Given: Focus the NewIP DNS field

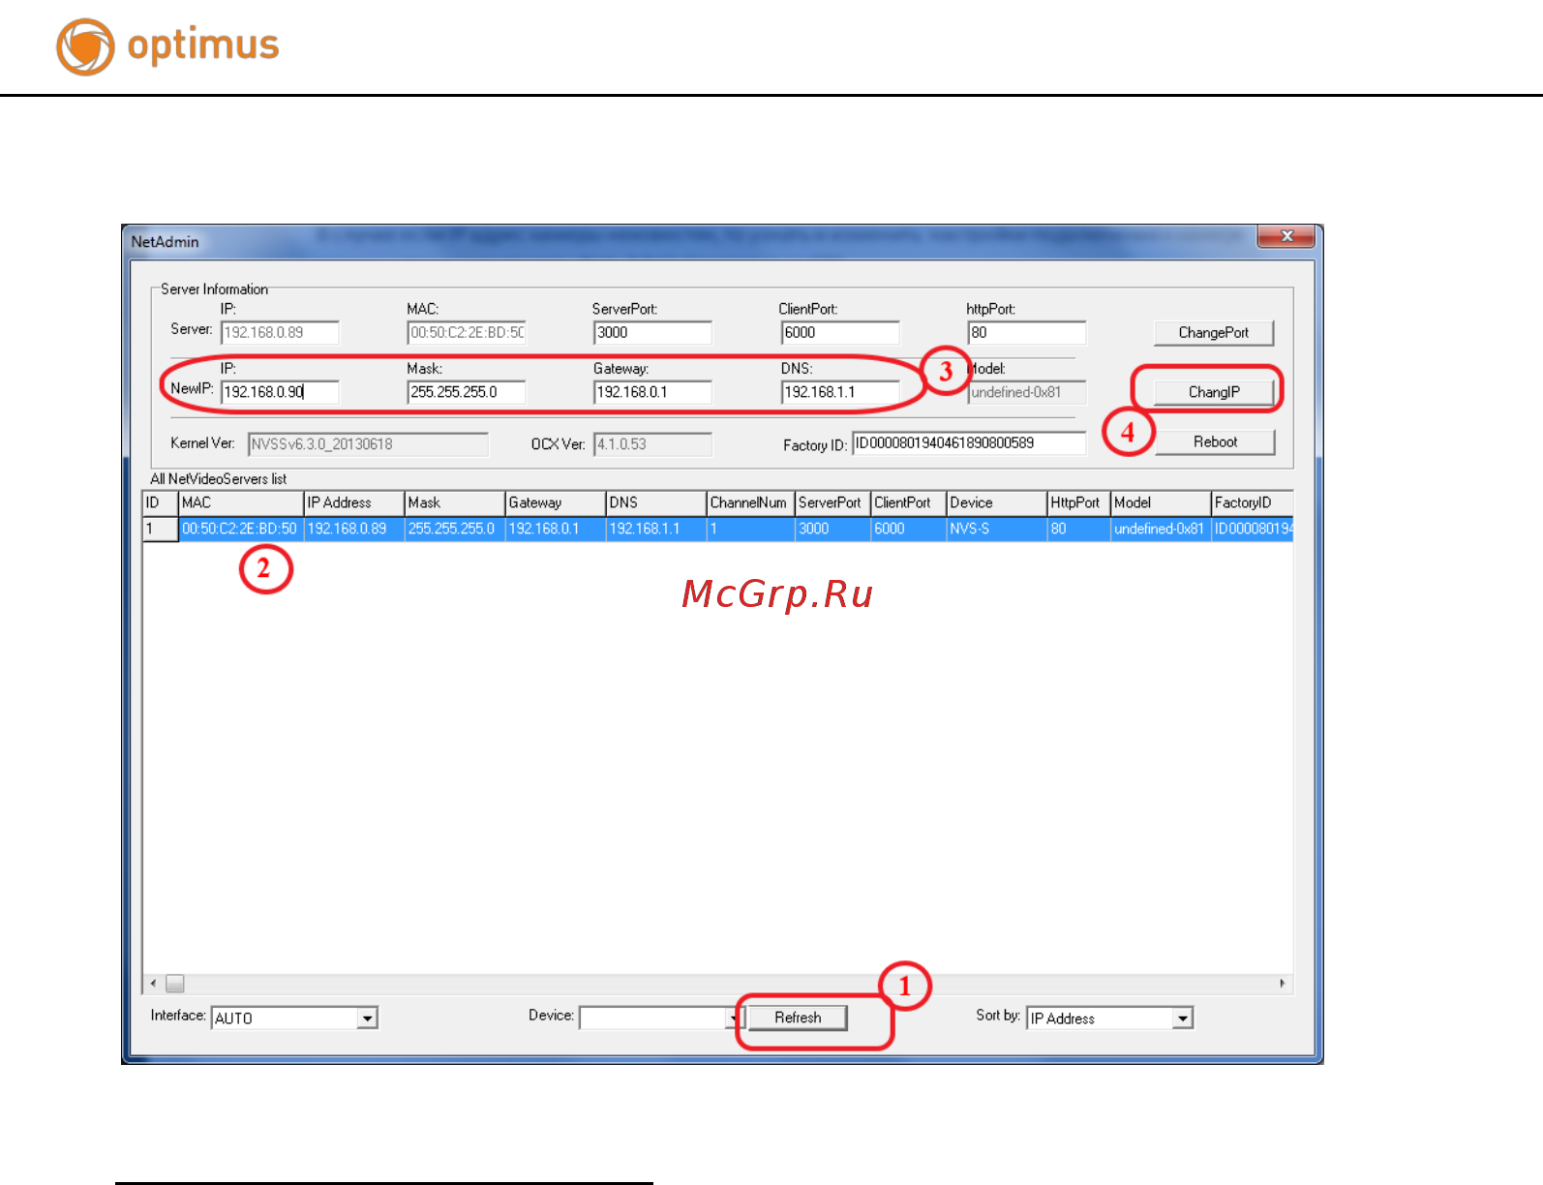Looking at the screenshot, I should 840,392.
